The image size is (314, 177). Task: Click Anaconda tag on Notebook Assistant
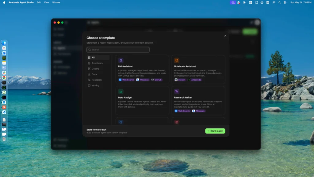[x=194, y=80]
